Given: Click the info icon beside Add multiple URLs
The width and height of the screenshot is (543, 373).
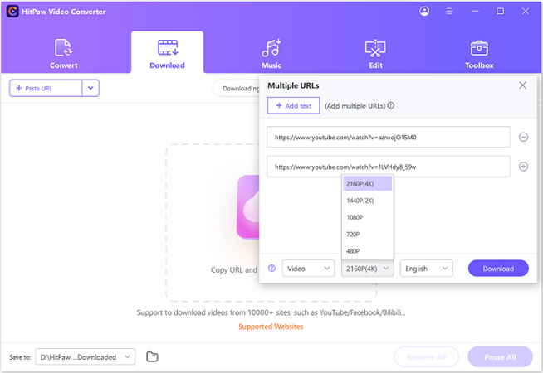Looking at the screenshot, I should (x=390, y=106).
